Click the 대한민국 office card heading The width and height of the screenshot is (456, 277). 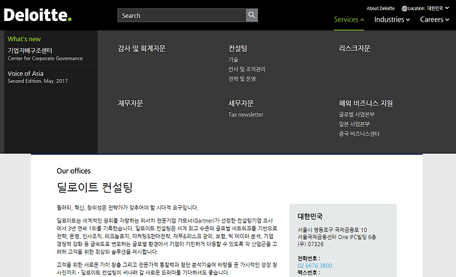click(x=310, y=216)
